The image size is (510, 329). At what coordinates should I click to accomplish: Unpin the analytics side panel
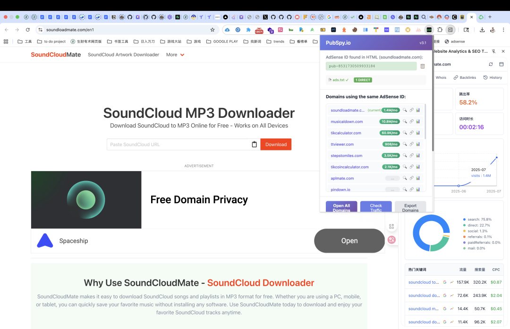tap(493, 51)
